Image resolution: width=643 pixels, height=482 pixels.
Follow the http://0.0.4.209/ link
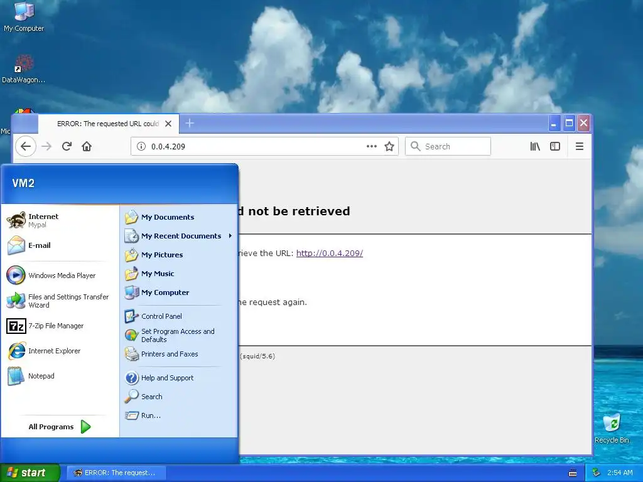[x=329, y=253]
